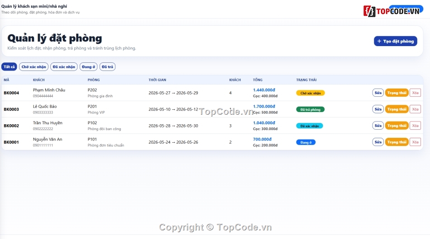
Task: Click the Chờ xác nhận status badge
Action: point(311,93)
